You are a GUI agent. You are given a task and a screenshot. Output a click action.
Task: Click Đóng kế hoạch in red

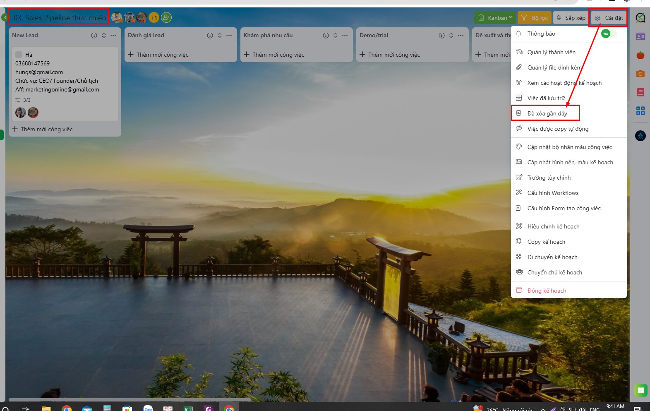coord(569,291)
